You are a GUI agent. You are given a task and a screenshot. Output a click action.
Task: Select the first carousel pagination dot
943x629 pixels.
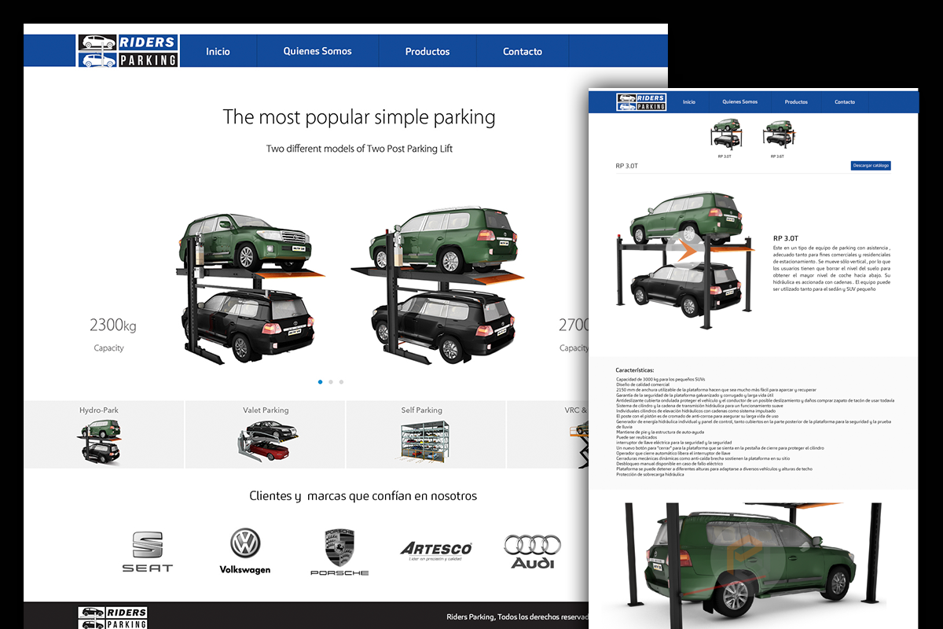point(321,382)
